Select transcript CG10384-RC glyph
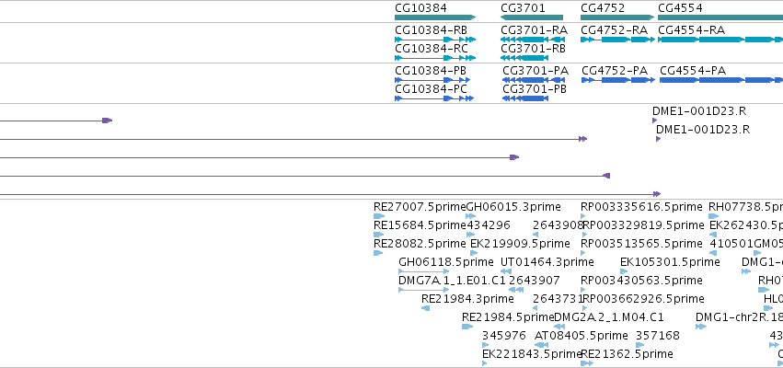This screenshot has height=368, width=783. tap(435, 58)
